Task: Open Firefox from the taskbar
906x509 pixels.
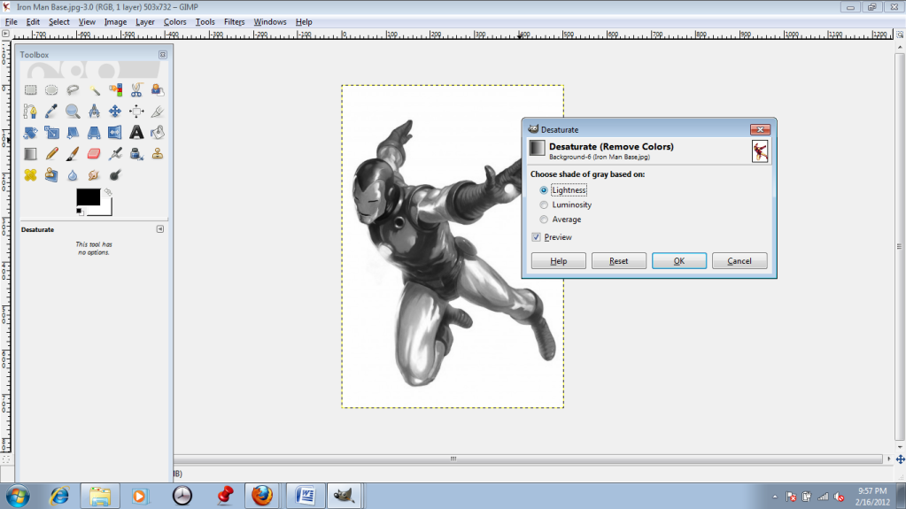Action: (262, 496)
